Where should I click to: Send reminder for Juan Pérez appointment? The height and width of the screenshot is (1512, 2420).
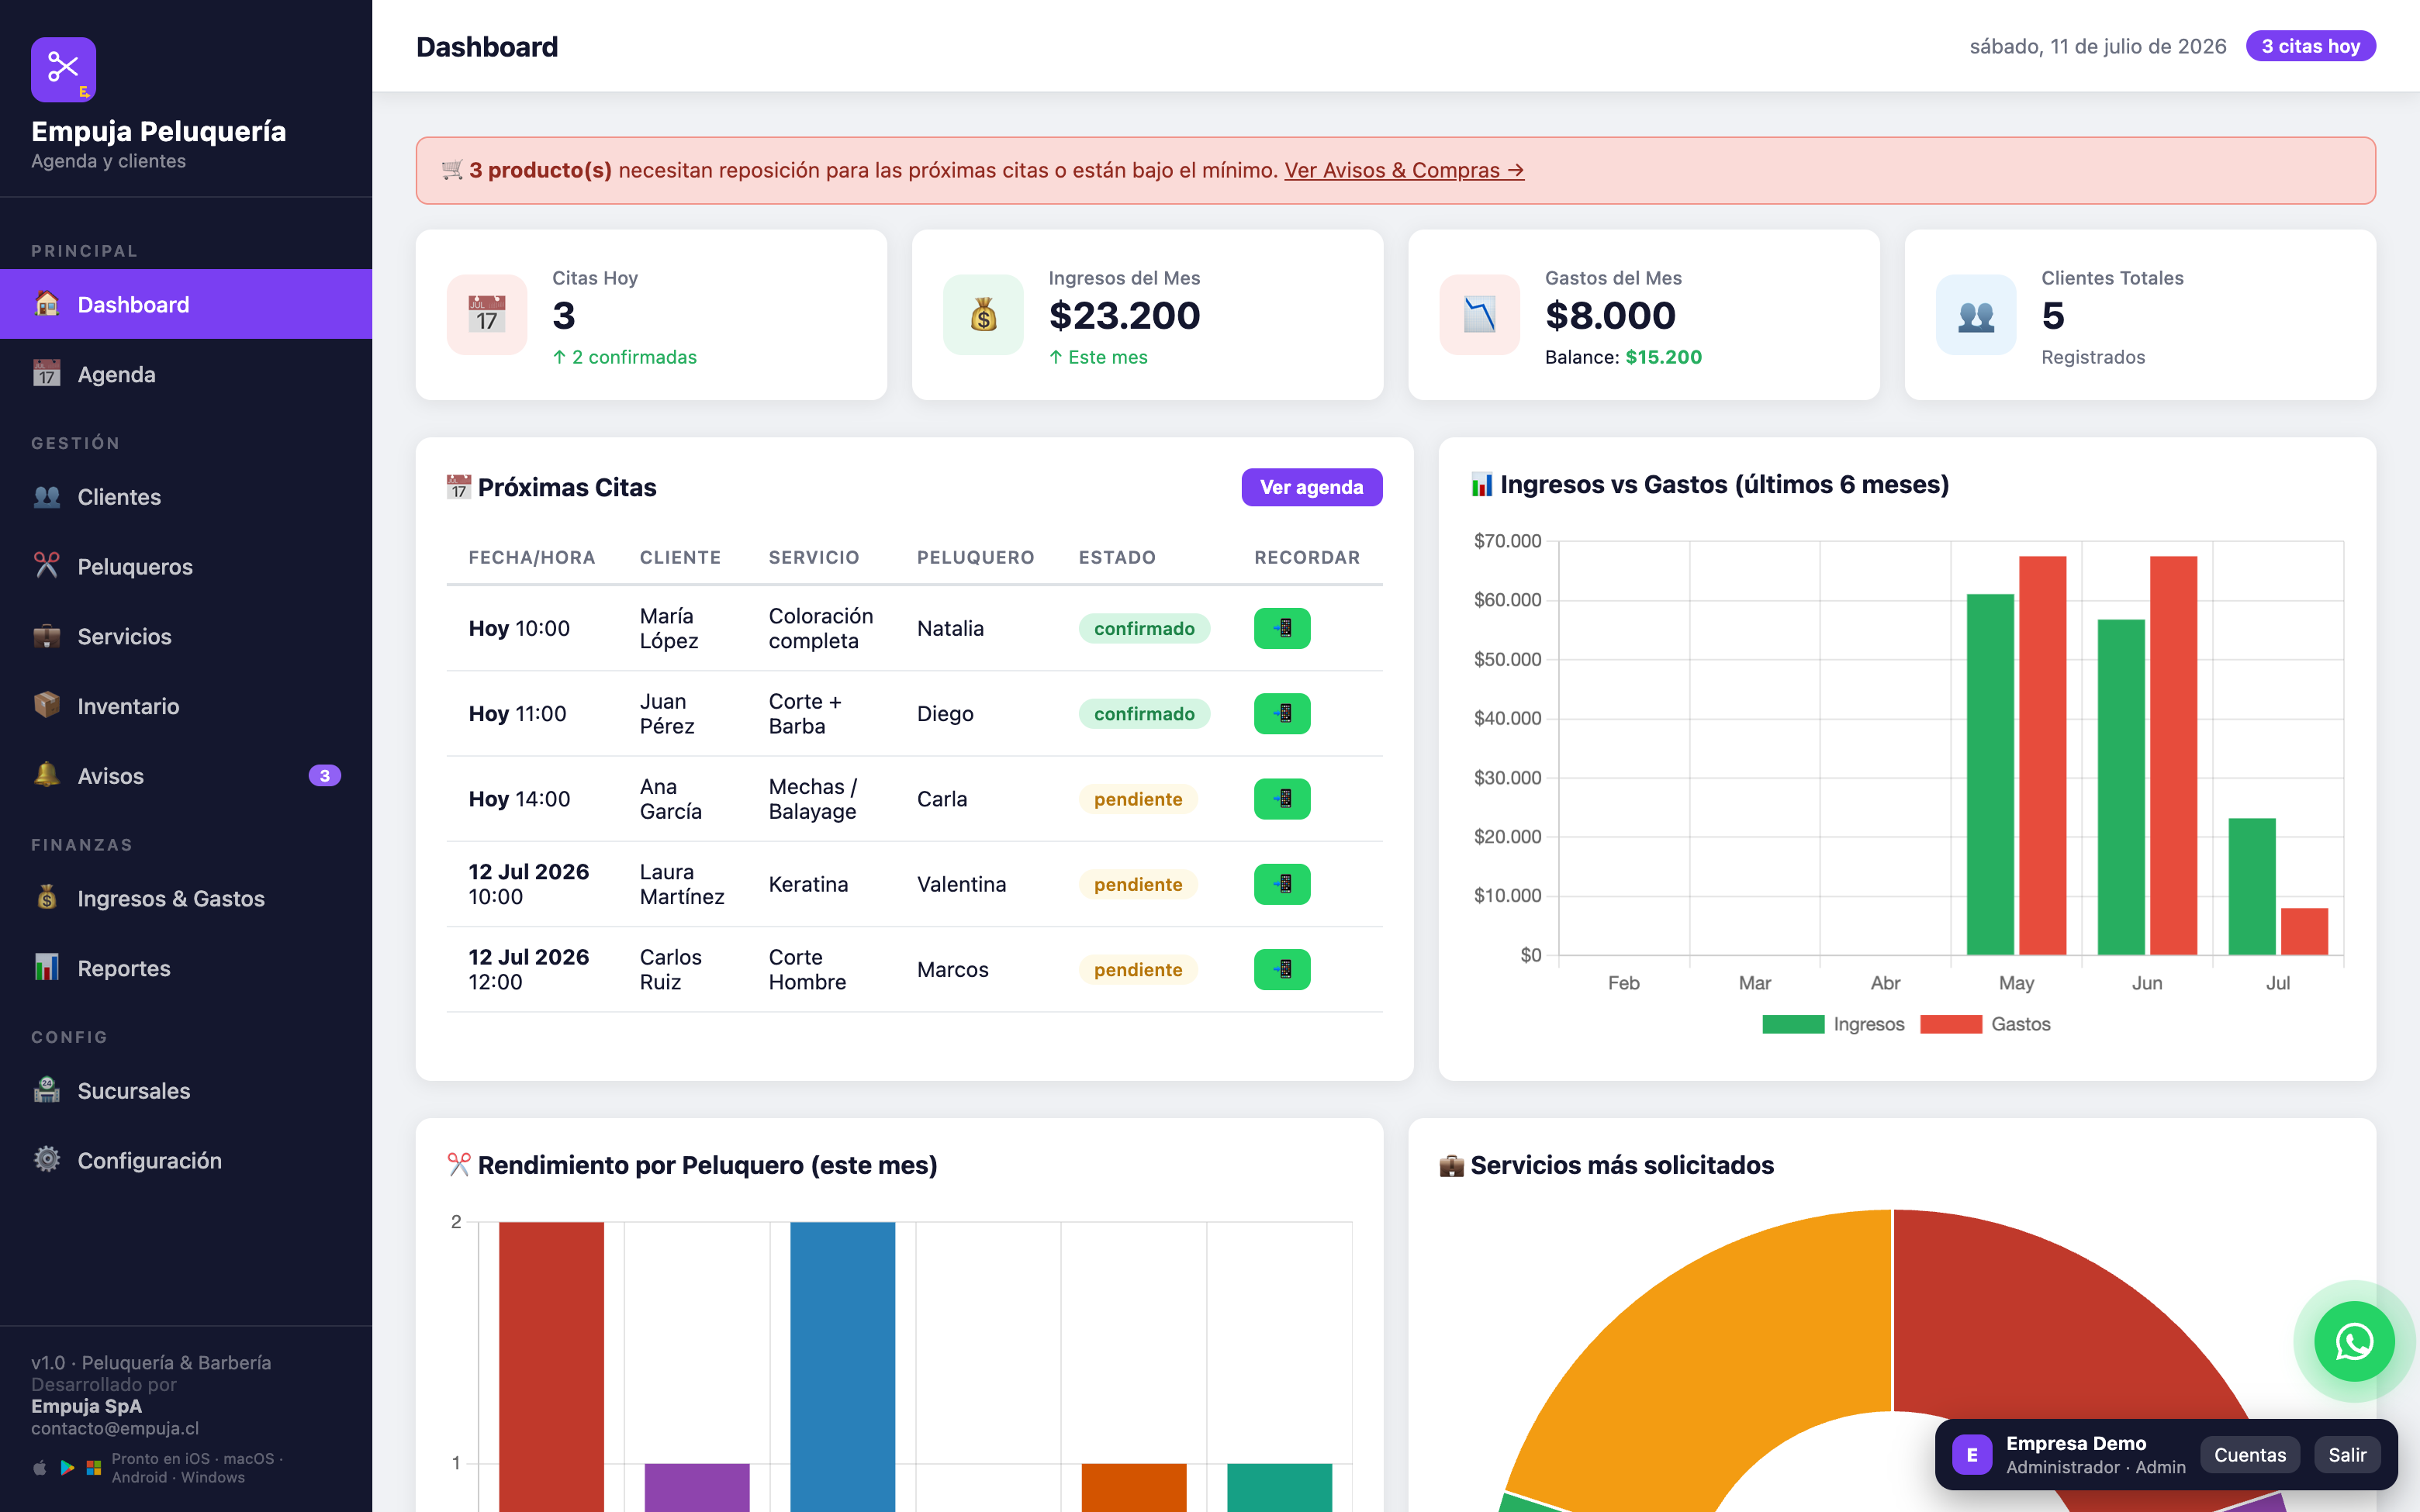(x=1282, y=713)
